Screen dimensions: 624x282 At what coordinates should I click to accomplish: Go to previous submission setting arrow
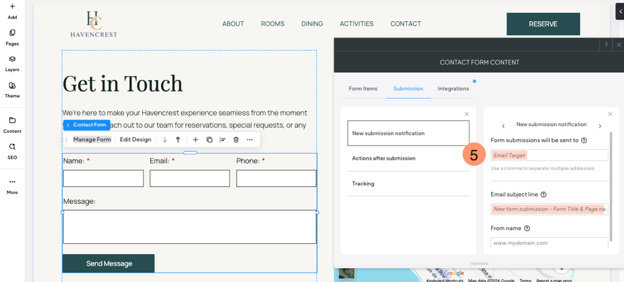coord(504,126)
